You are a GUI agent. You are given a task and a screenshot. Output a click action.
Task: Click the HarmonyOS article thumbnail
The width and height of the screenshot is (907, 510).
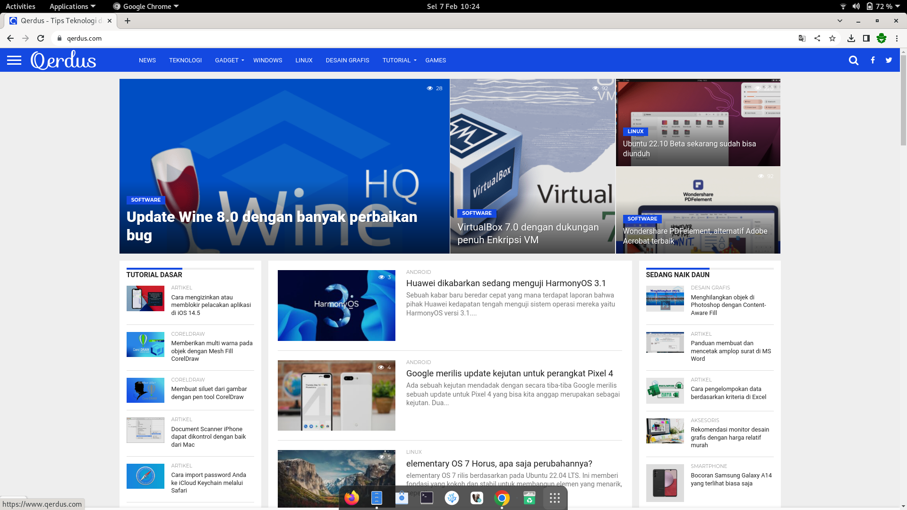[x=336, y=306]
